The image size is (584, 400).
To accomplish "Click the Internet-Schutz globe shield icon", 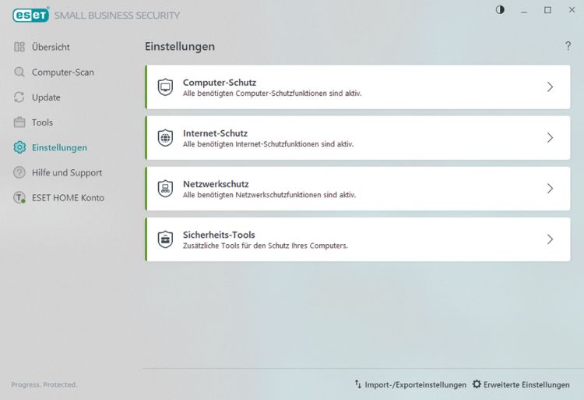I will (165, 138).
